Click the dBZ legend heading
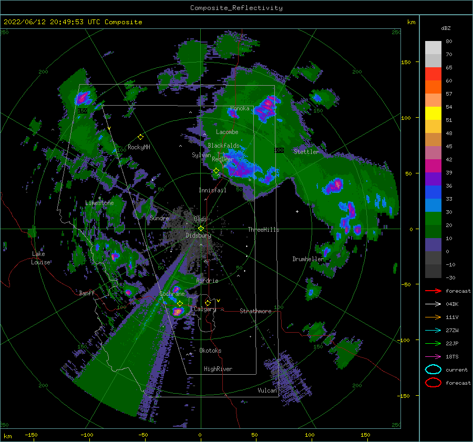Screen dimensions: 473x442 point(446,28)
